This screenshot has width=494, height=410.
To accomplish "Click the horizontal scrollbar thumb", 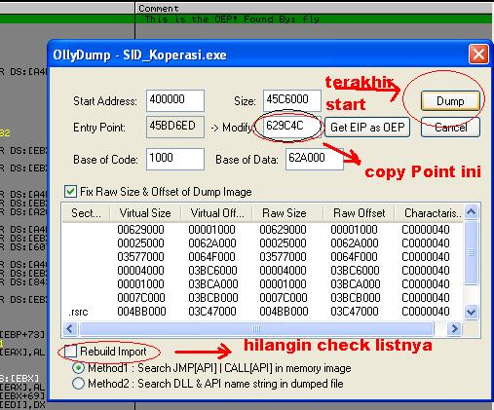I will [256, 328].
